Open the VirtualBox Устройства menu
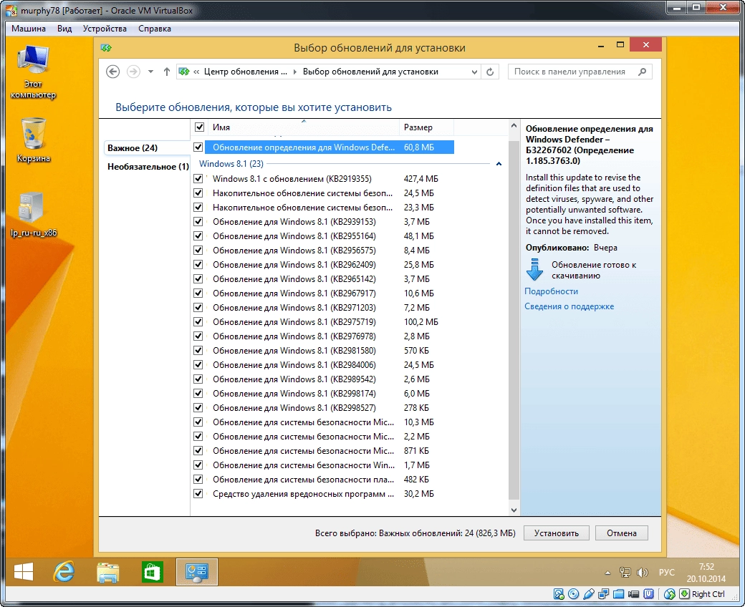Viewport: 745px width, 607px height. (x=105, y=29)
